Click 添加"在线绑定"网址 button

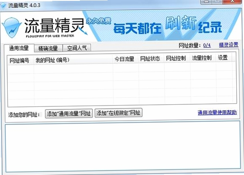click(x=119, y=113)
